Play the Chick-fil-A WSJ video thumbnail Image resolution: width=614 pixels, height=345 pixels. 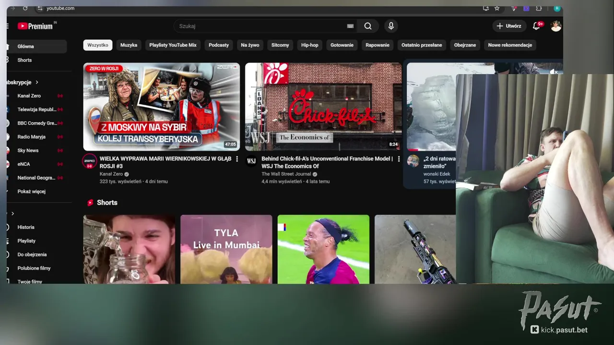coord(323,107)
